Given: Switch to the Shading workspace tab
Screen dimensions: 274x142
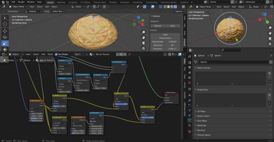Looking at the screenshot, I should (113, 2).
